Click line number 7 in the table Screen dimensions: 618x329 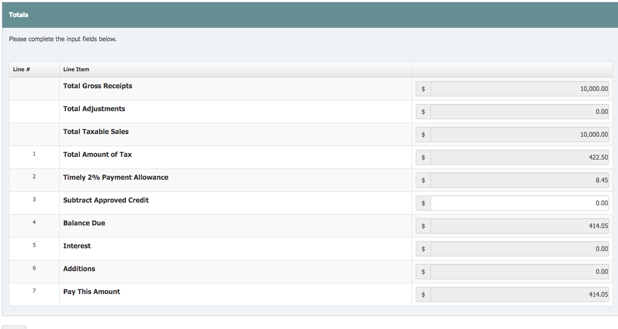(x=34, y=291)
